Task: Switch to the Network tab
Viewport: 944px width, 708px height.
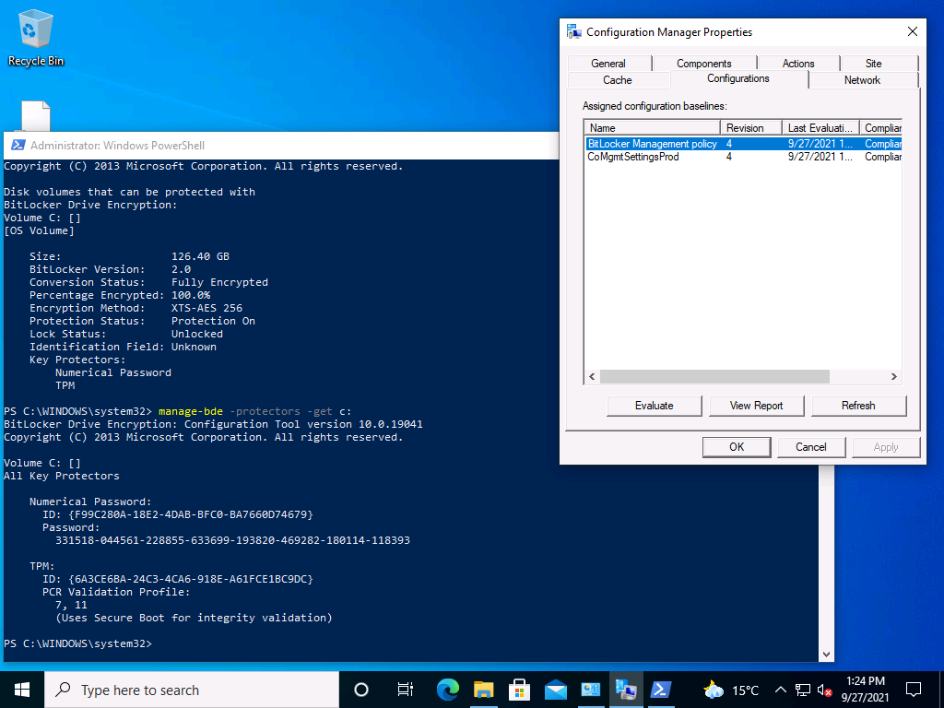Action: 862,80
